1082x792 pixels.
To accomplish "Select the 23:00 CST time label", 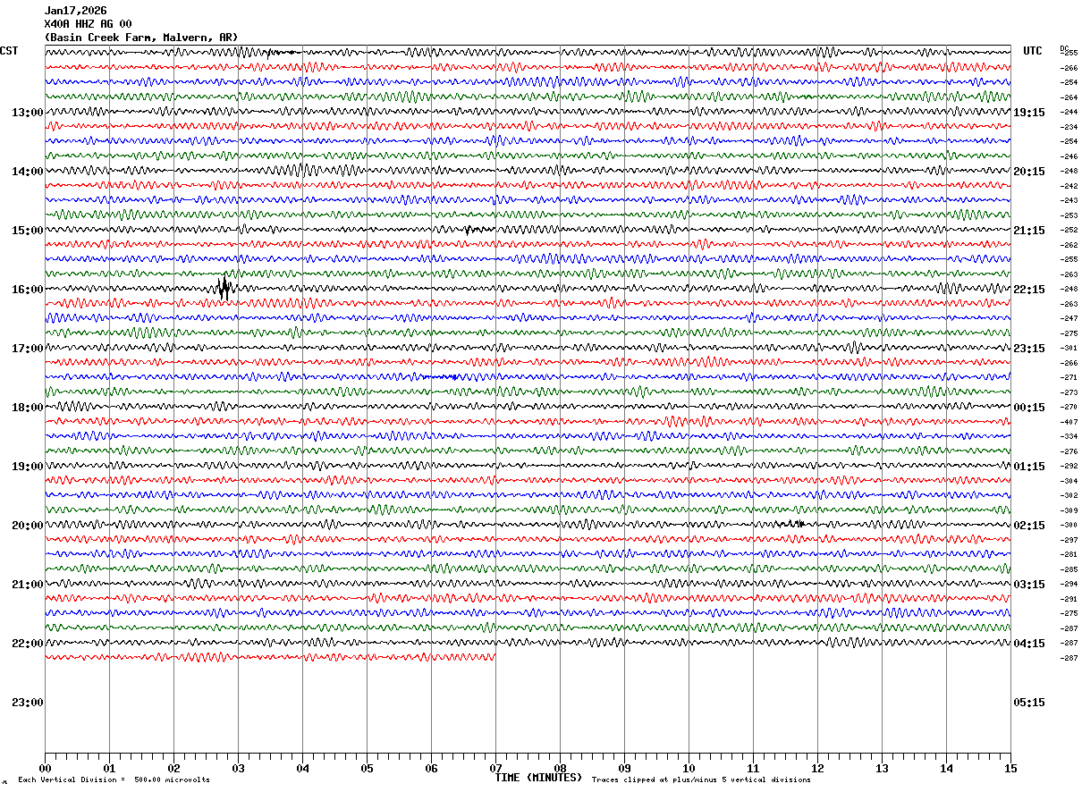I will pyautogui.click(x=28, y=702).
